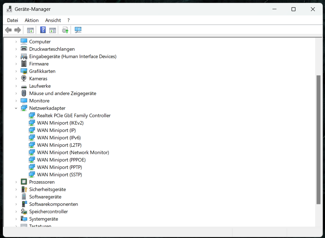This screenshot has width=325, height=238.
Task: Click the blue Help question mark icon
Action: [x=43, y=30]
